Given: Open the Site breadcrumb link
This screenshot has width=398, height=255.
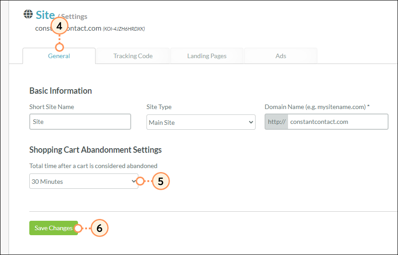Looking at the screenshot, I should (x=45, y=15).
